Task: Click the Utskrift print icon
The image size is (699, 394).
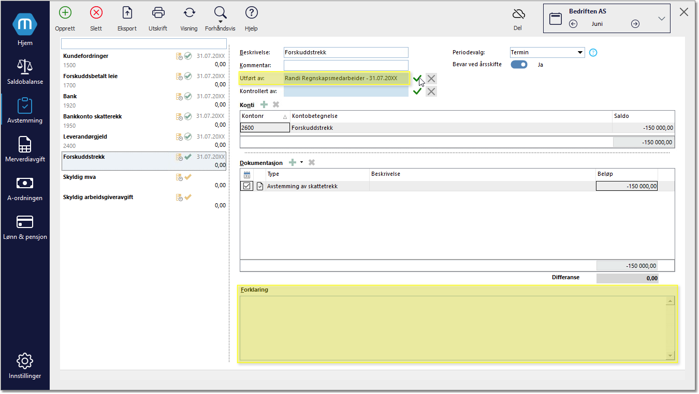Action: [x=158, y=13]
